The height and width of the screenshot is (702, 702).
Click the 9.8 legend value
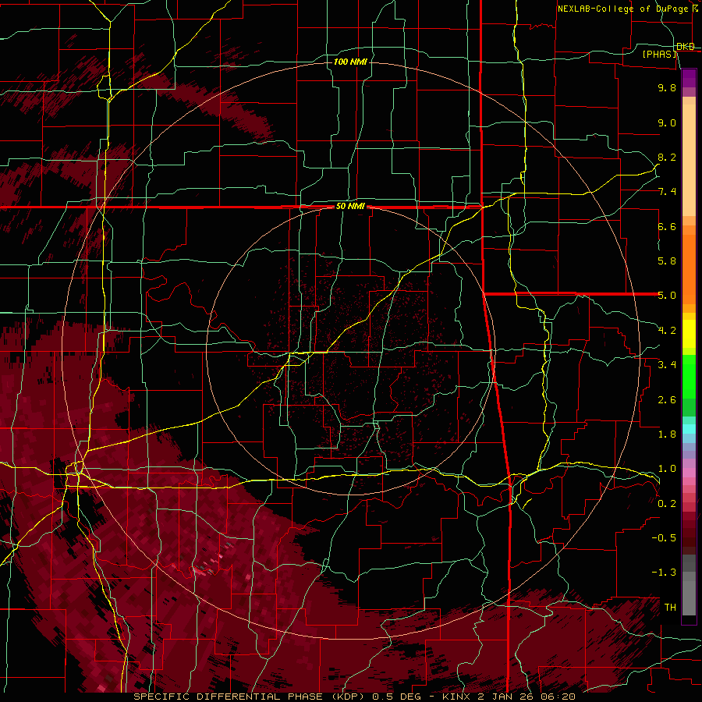pyautogui.click(x=667, y=87)
